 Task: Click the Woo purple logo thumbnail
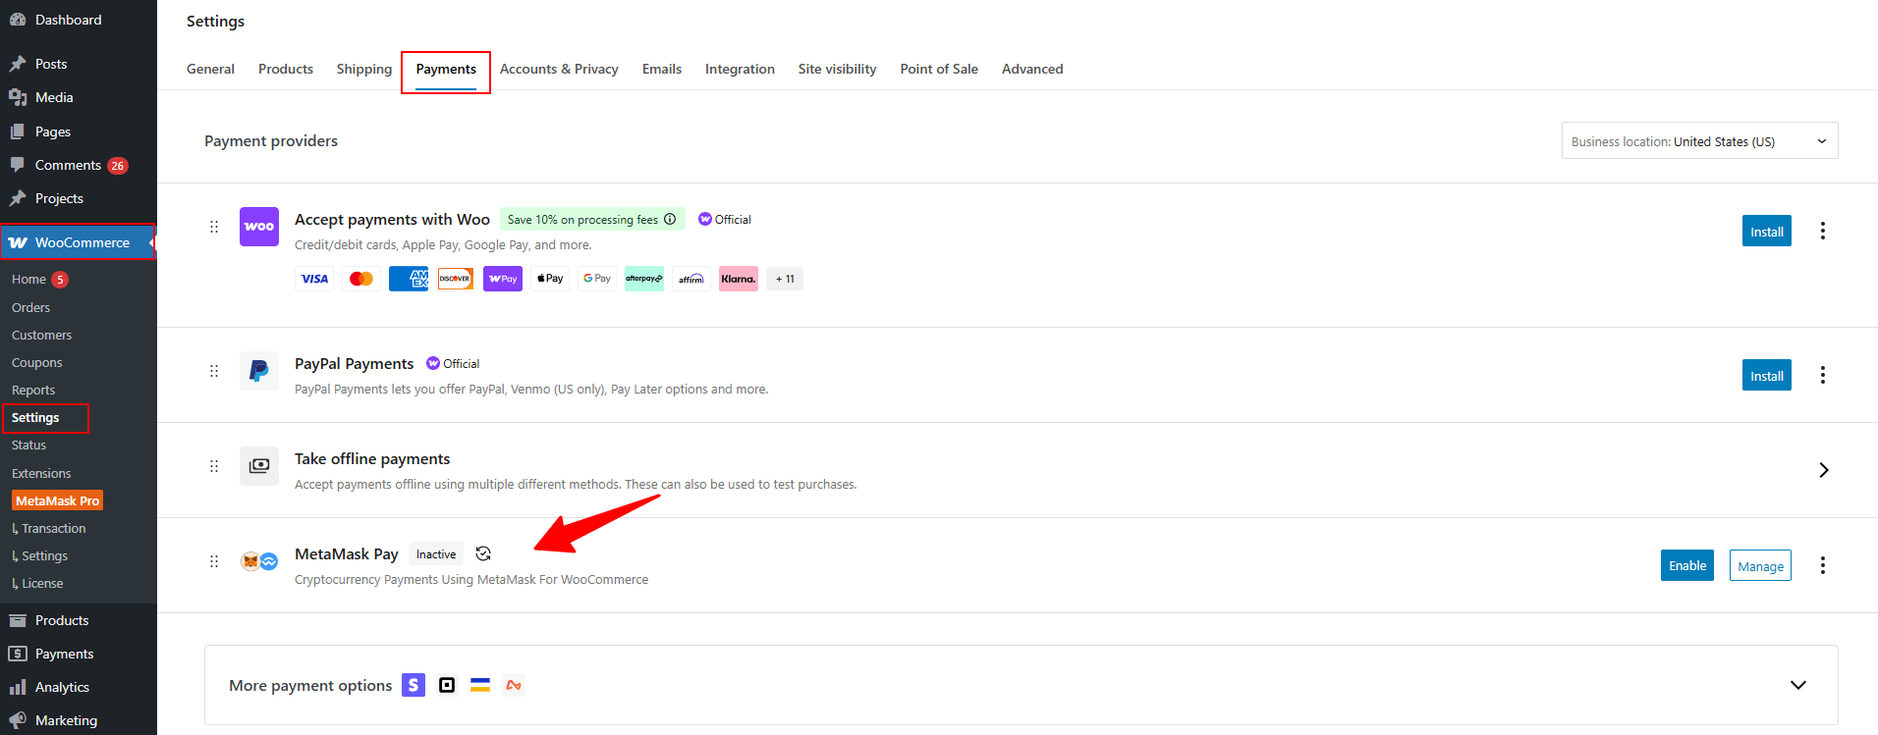pos(259,227)
